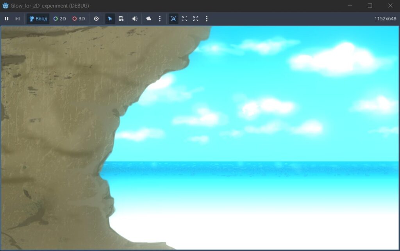
Task: Minimize the debug game window
Action: [x=350, y=5]
